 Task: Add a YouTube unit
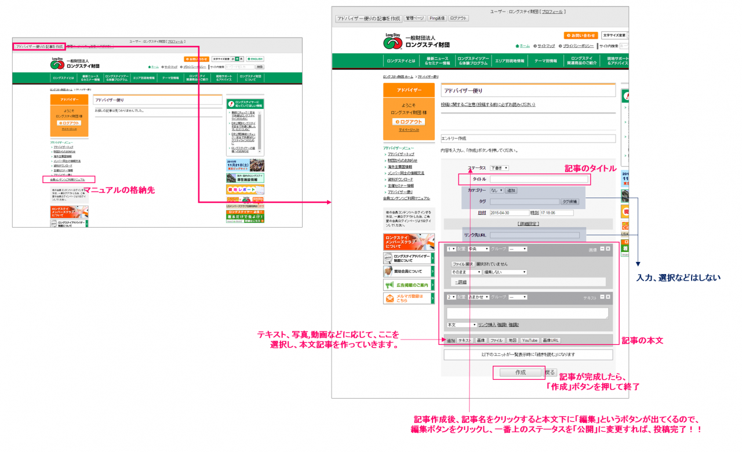tap(530, 341)
